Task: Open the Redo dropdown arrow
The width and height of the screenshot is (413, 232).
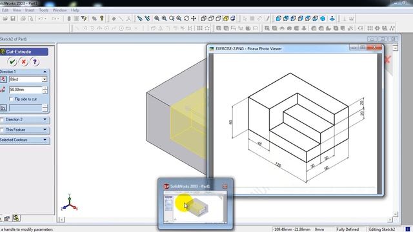Action: point(59,19)
